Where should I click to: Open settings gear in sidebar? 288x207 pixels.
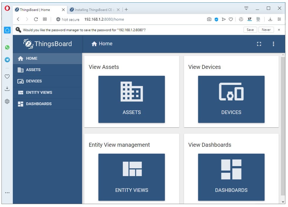[7, 101]
